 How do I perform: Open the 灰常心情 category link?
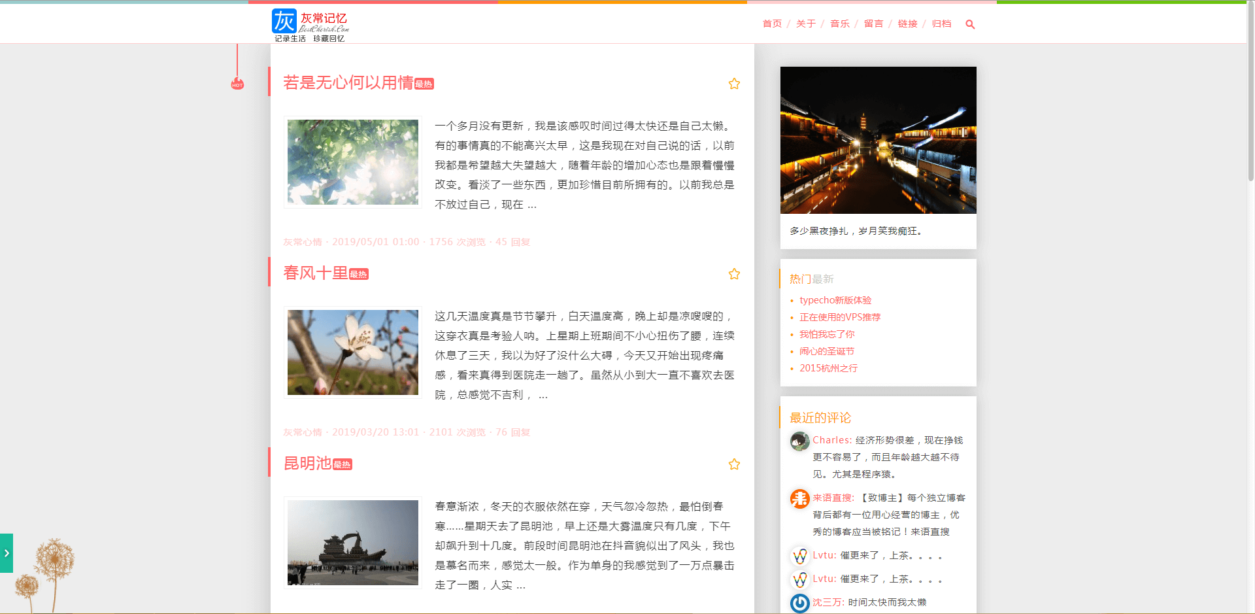click(x=302, y=241)
